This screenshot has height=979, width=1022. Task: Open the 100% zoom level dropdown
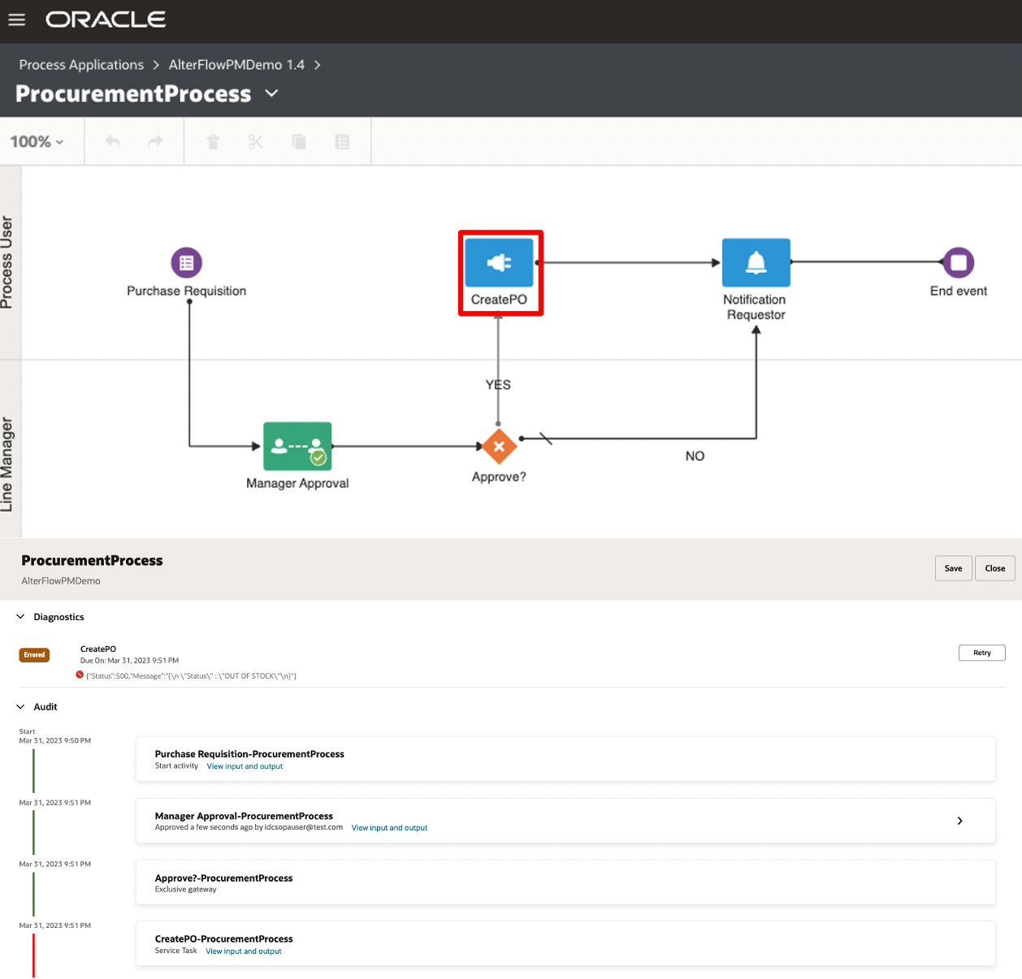pyautogui.click(x=37, y=142)
